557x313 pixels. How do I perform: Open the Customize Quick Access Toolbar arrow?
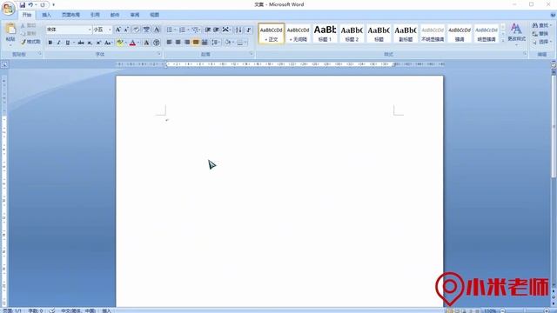54,5
